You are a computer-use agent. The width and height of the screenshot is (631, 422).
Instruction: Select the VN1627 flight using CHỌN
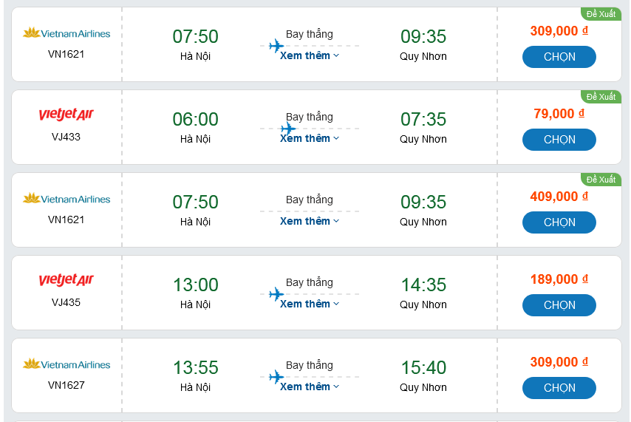click(559, 388)
